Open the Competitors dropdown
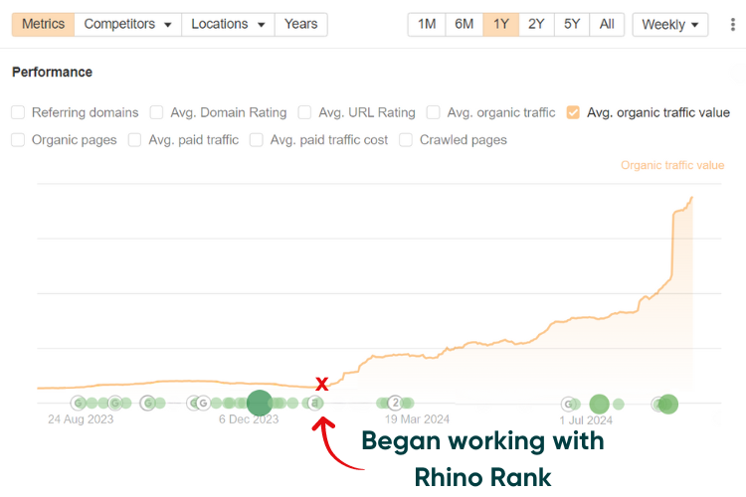The image size is (746, 497). pos(127,24)
